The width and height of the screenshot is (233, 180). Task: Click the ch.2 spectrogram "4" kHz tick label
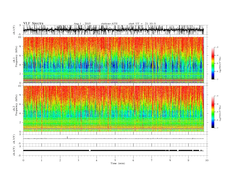click(21, 113)
